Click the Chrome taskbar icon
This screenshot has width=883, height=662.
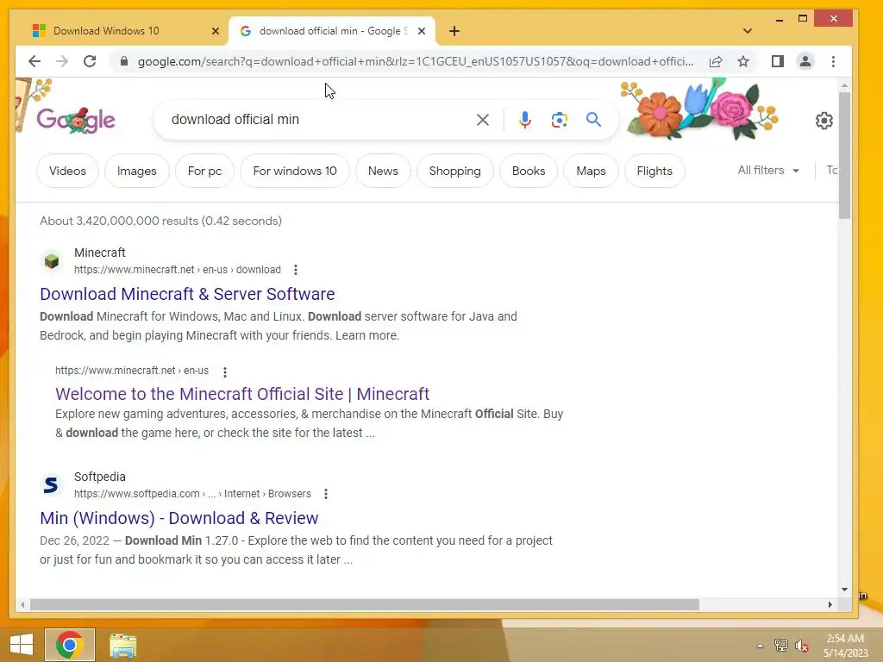(x=70, y=645)
